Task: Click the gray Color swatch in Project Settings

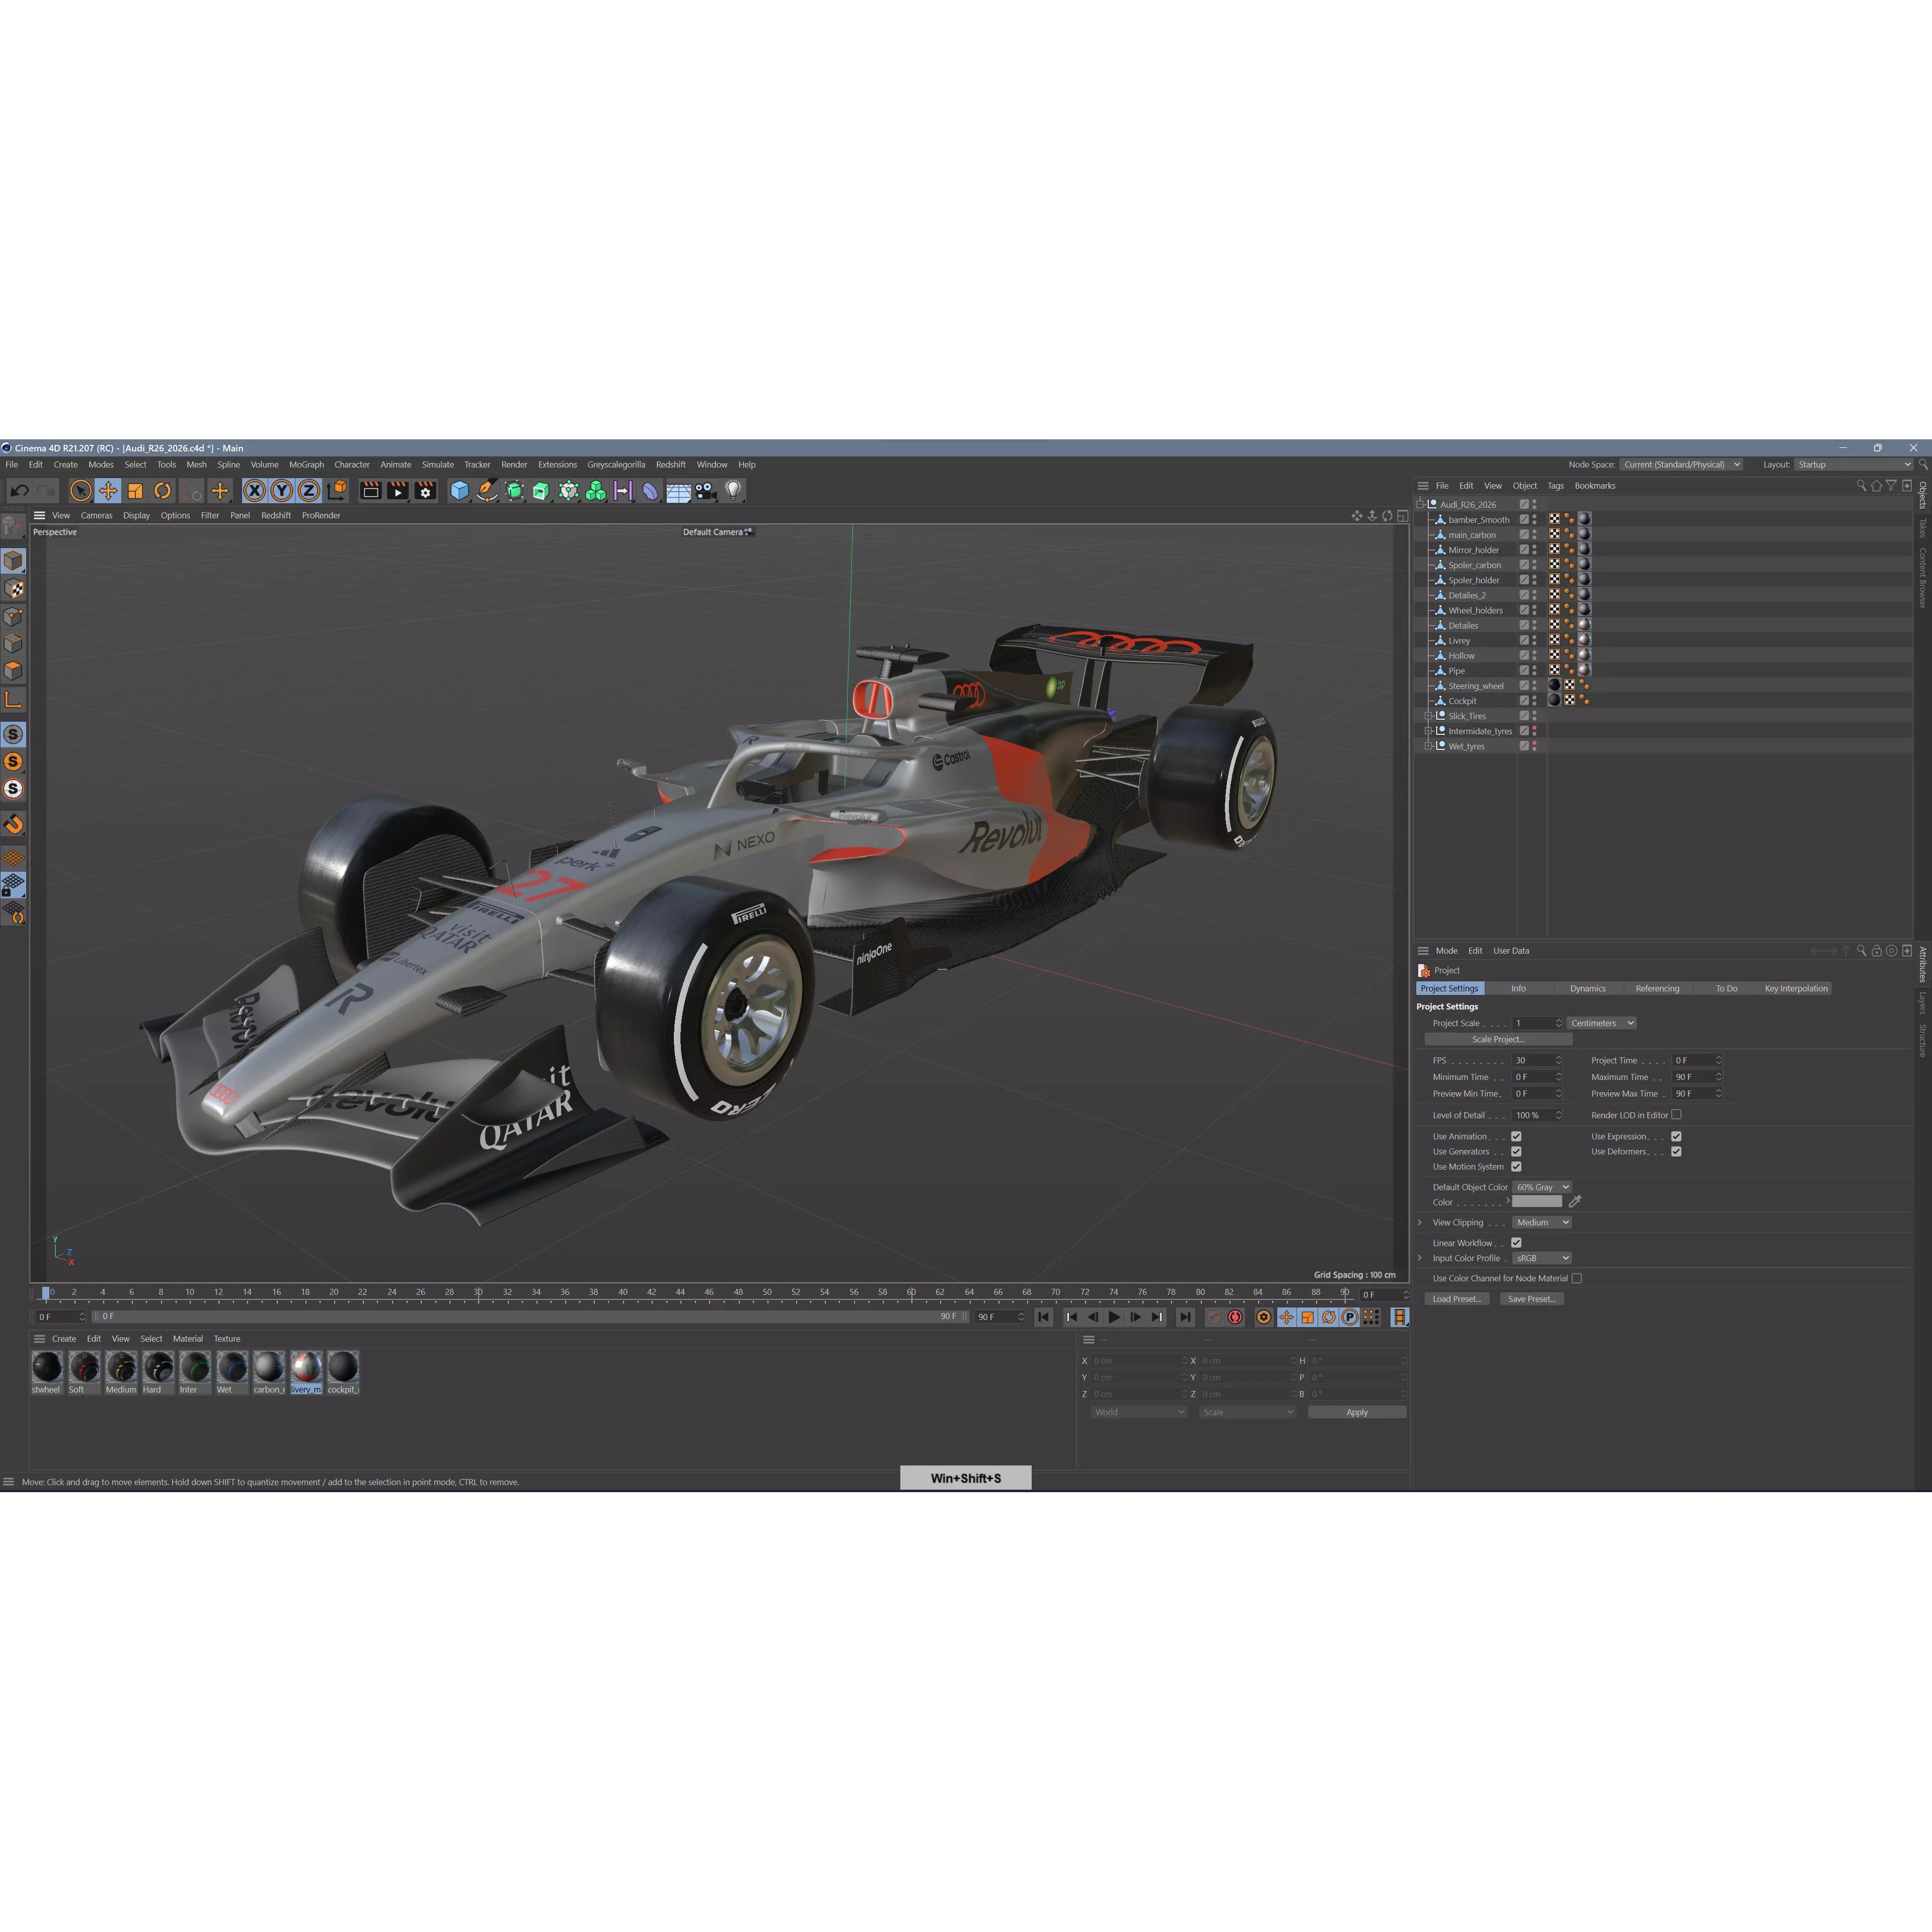Action: [x=1537, y=1202]
